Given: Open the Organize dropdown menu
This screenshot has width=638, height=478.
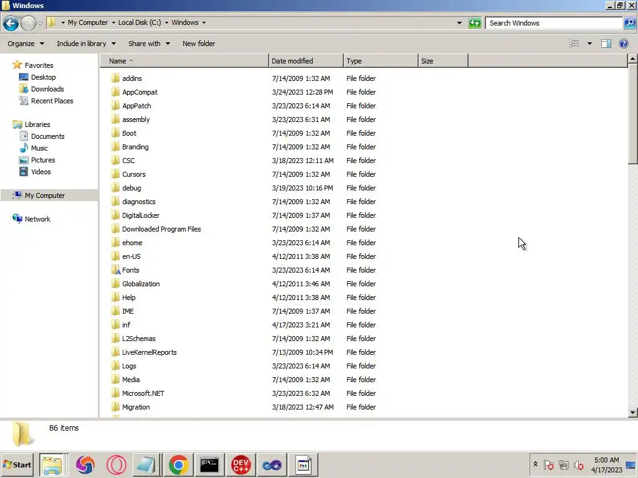Looking at the screenshot, I should (26, 44).
